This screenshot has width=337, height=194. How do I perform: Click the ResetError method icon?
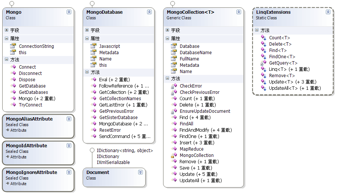93,130
